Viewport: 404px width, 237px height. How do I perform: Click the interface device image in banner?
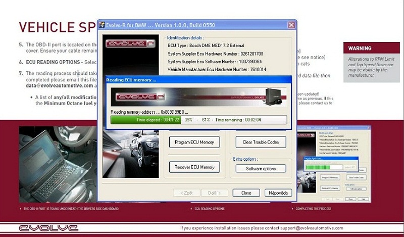pos(273,97)
